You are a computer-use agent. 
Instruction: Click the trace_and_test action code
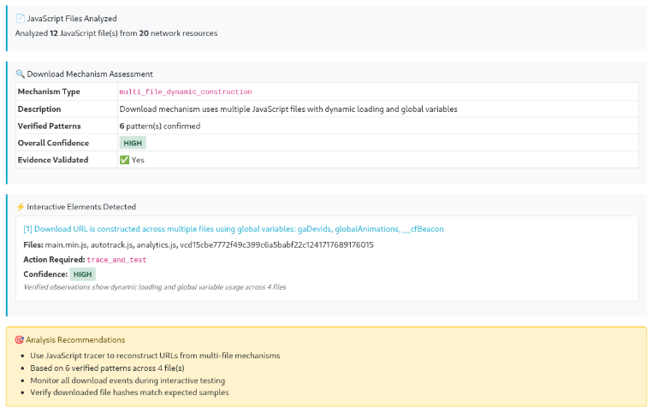tap(116, 259)
